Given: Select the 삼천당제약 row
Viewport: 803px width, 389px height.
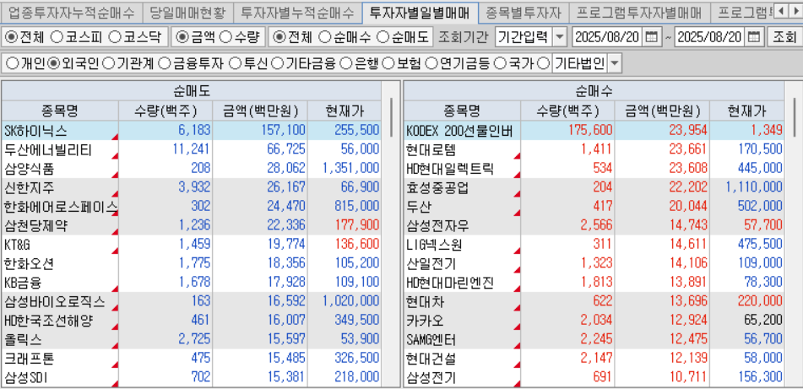Looking at the screenshot, I should pyautogui.click(x=192, y=225).
